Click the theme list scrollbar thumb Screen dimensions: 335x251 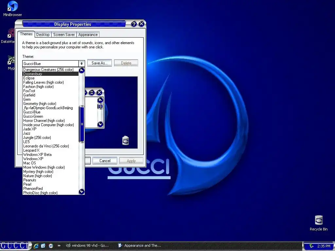[x=81, y=124]
